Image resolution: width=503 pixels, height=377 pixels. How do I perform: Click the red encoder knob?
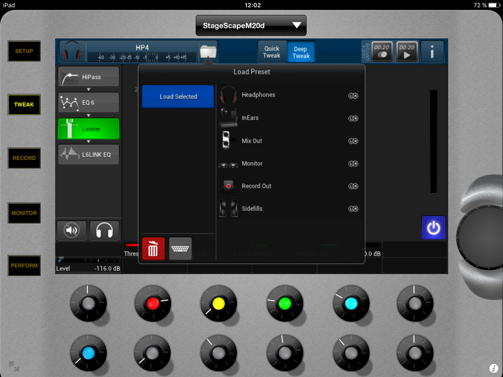click(x=152, y=303)
